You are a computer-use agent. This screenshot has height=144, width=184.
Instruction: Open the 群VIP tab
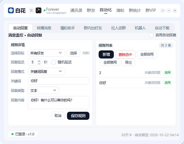tap(151, 10)
